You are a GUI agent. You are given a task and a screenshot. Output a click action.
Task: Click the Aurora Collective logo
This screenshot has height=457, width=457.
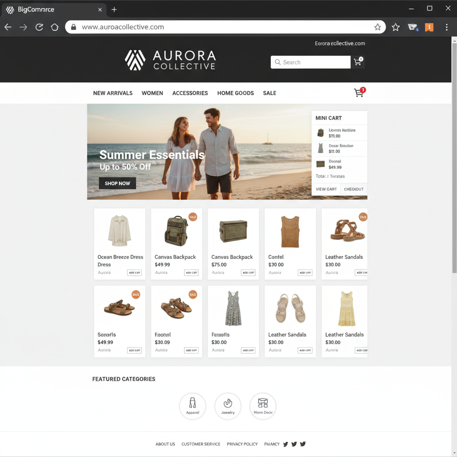click(170, 60)
